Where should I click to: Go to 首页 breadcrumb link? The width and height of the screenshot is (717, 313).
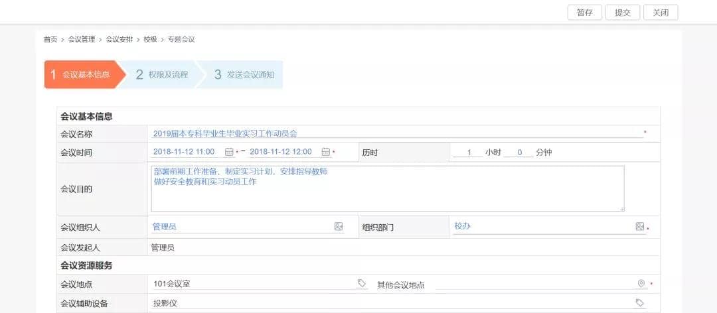pos(50,40)
